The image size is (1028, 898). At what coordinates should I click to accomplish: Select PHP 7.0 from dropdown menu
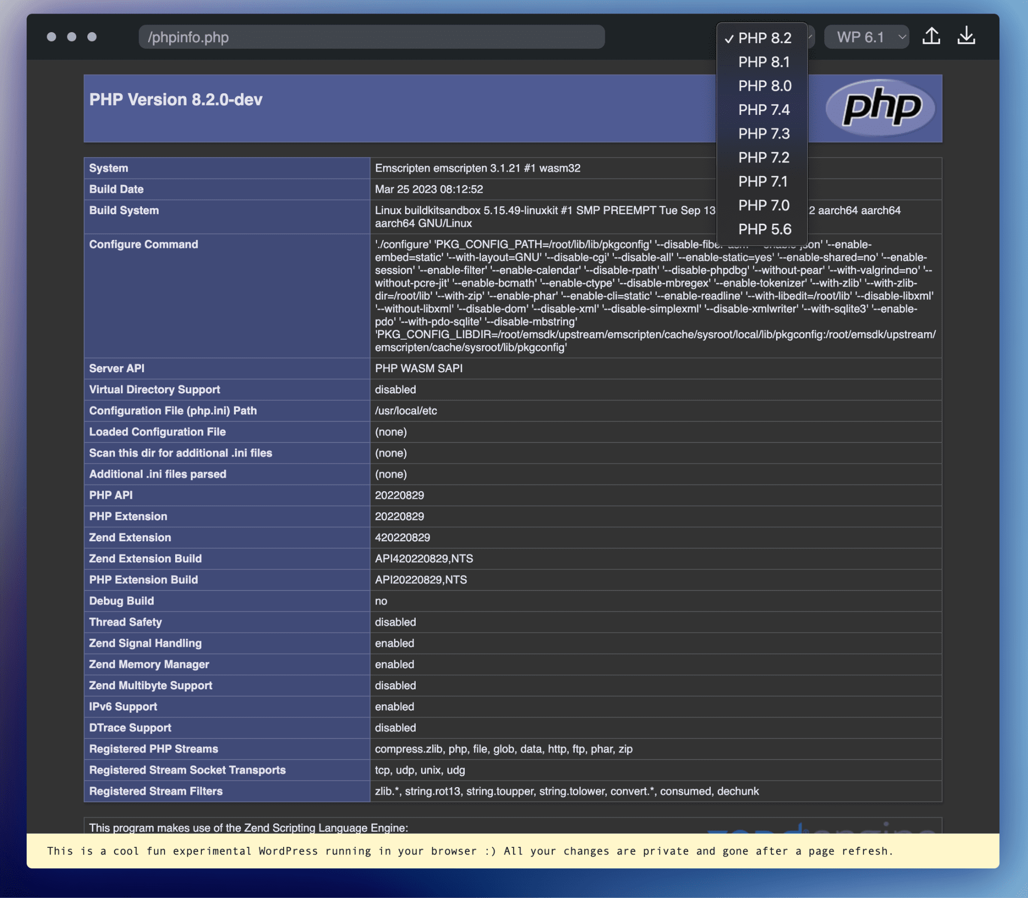click(x=763, y=204)
